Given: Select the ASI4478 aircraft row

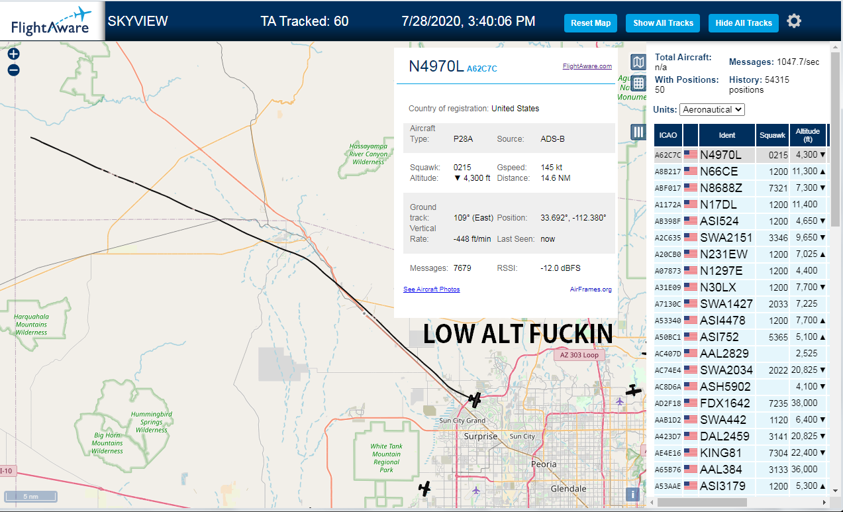Looking at the screenshot, I should [x=741, y=320].
